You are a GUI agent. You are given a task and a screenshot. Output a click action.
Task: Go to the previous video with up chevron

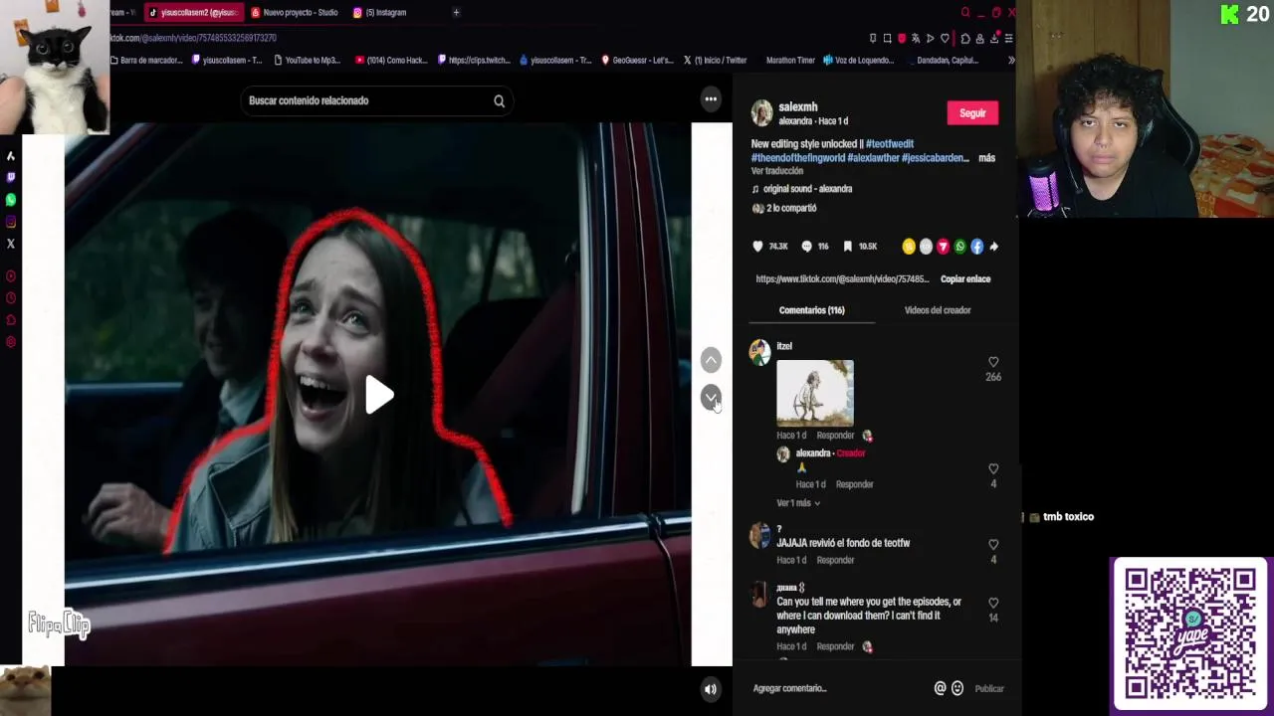[711, 360]
